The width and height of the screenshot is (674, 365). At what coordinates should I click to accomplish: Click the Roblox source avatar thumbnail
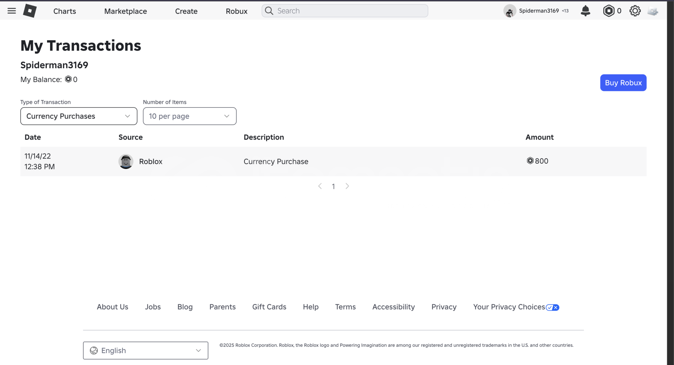click(x=126, y=162)
